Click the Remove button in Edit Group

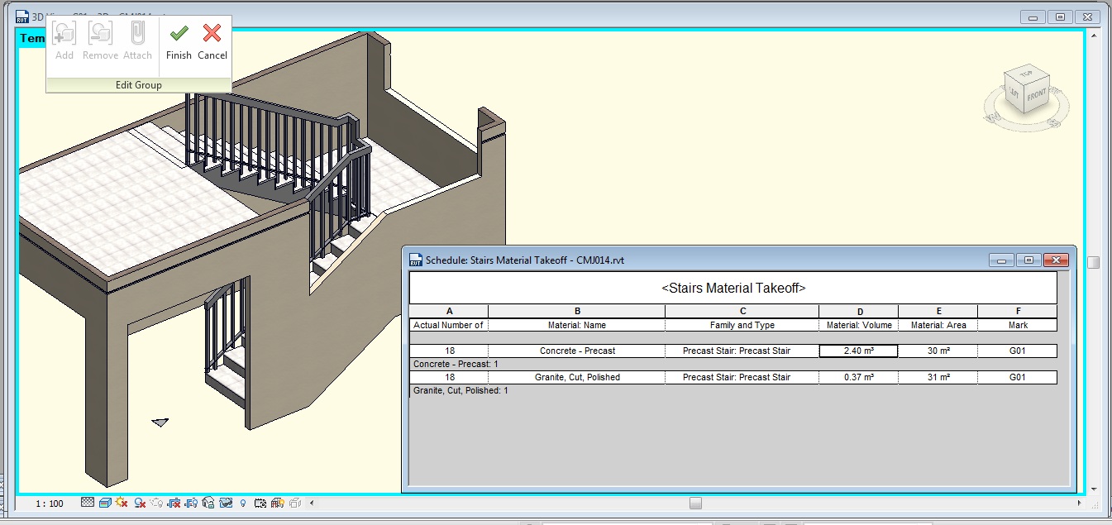click(100, 41)
